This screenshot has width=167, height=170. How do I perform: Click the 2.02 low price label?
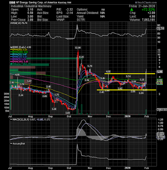click(120, 88)
